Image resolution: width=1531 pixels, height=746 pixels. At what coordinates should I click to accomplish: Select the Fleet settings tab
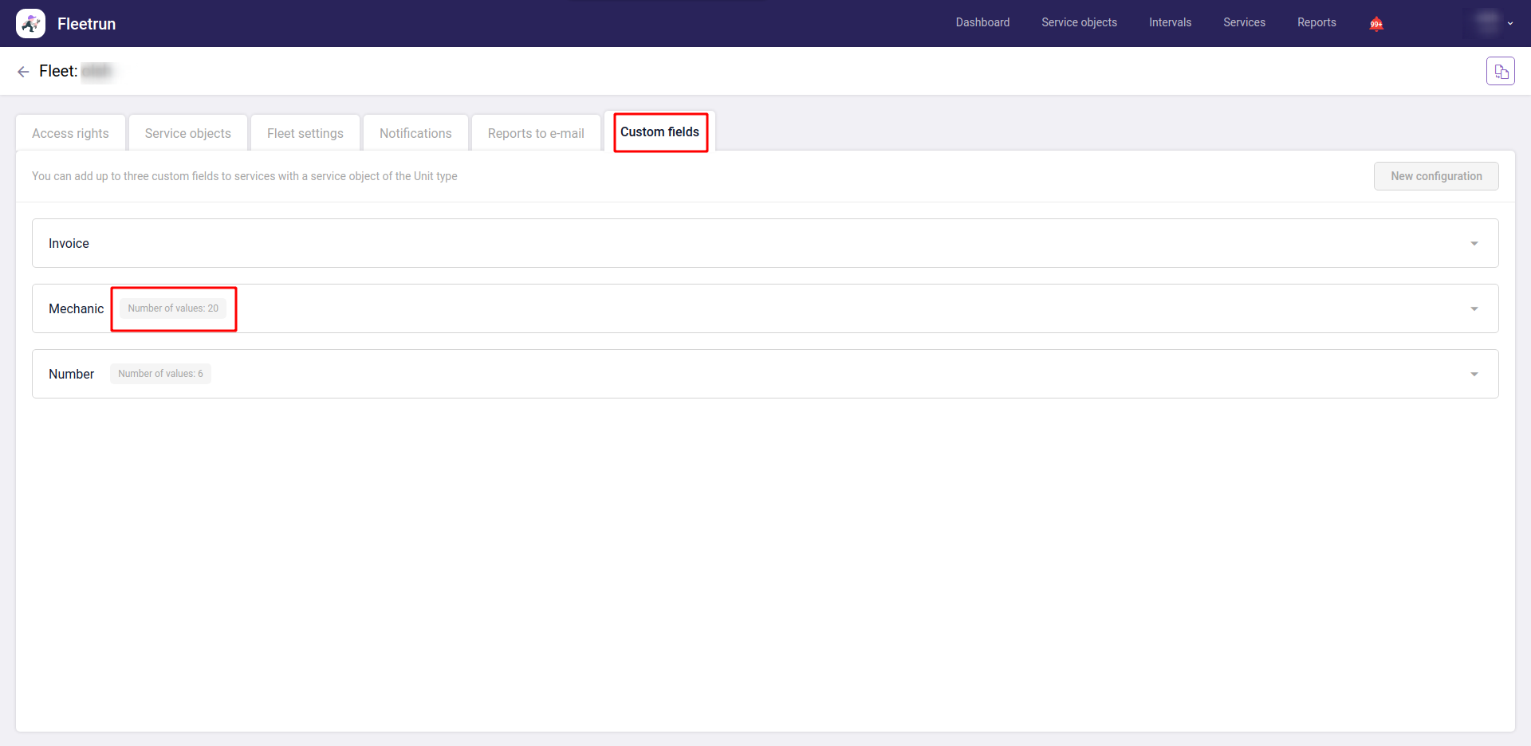click(x=305, y=133)
